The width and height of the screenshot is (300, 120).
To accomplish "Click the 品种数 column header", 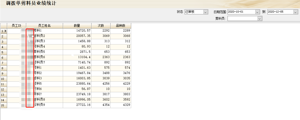I will pos(121,26).
